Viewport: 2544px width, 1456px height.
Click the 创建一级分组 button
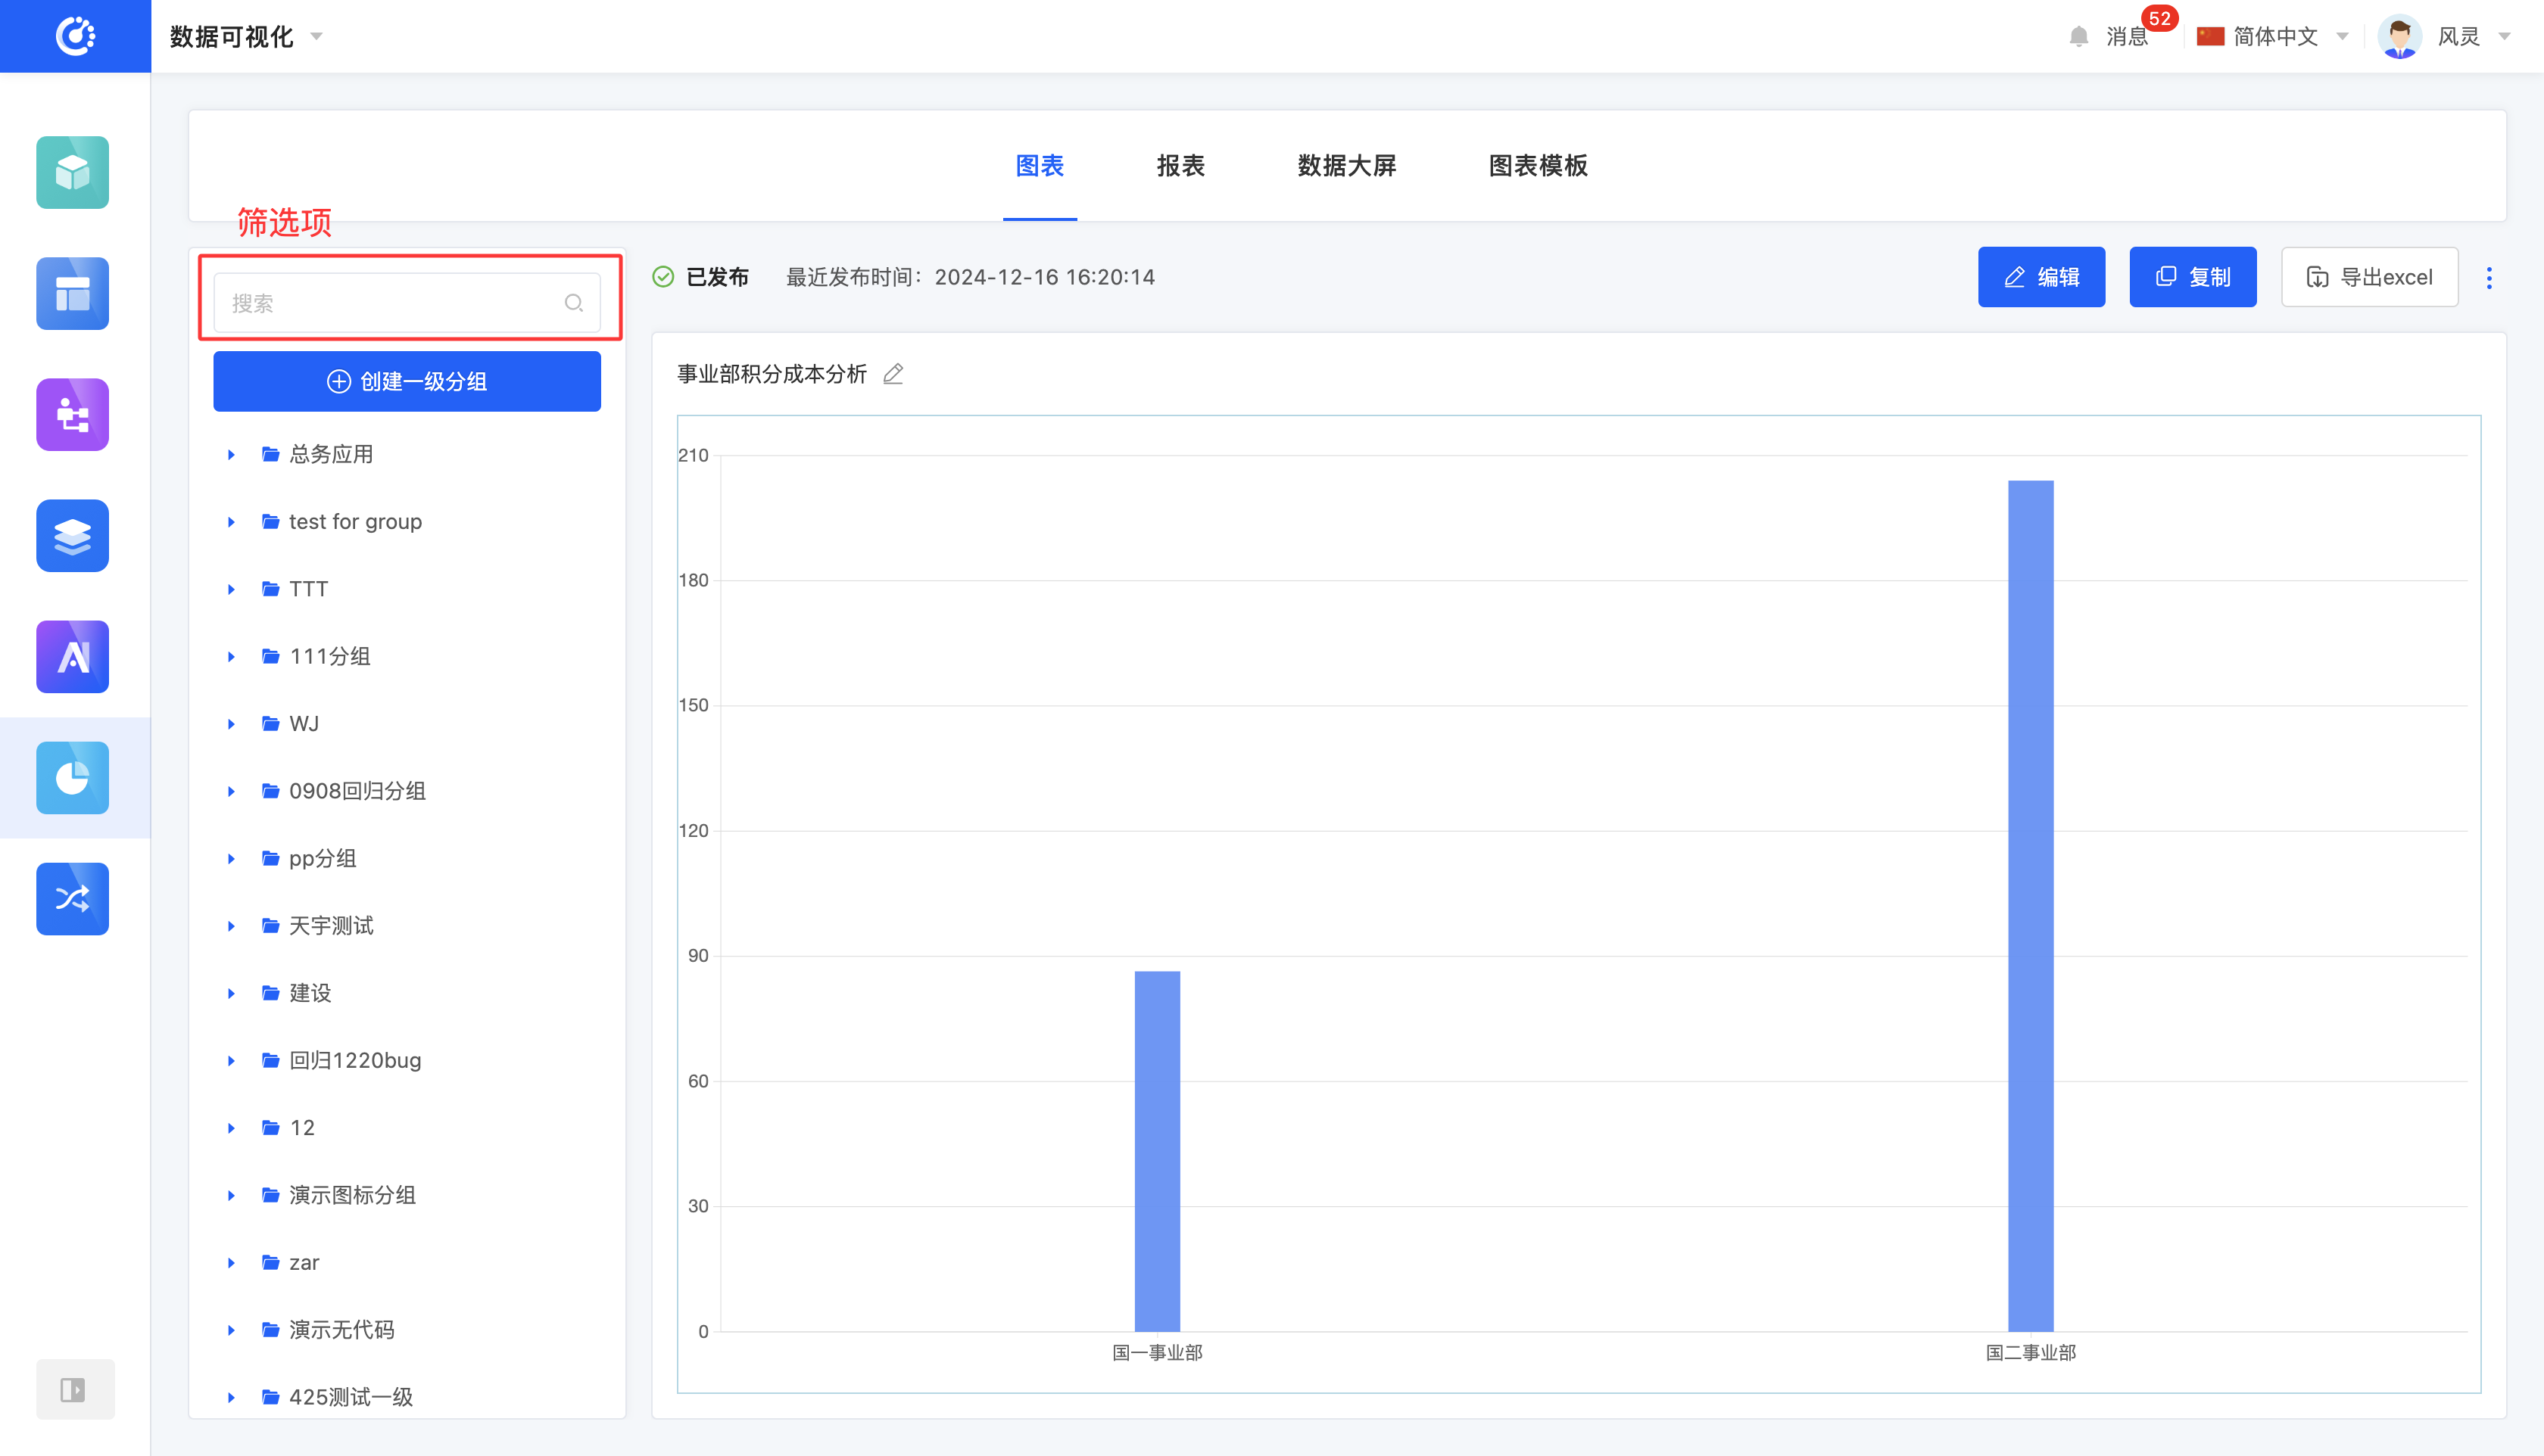pyautogui.click(x=407, y=381)
